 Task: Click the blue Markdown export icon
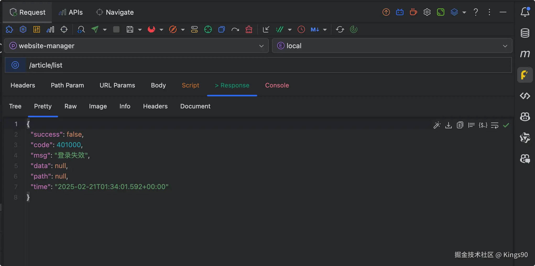coord(315,29)
